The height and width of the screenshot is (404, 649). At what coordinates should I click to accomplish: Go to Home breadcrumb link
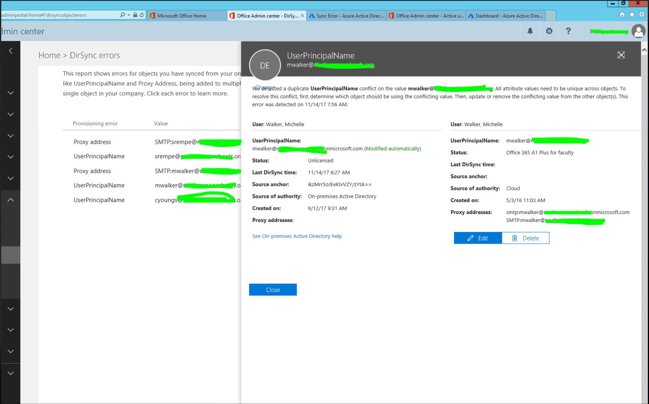pos(49,55)
